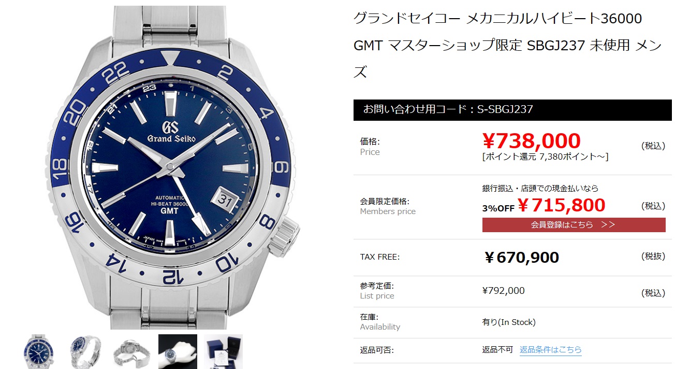Select the box and accessories thumbnail
This screenshot has height=369, width=675.
[x=223, y=351]
